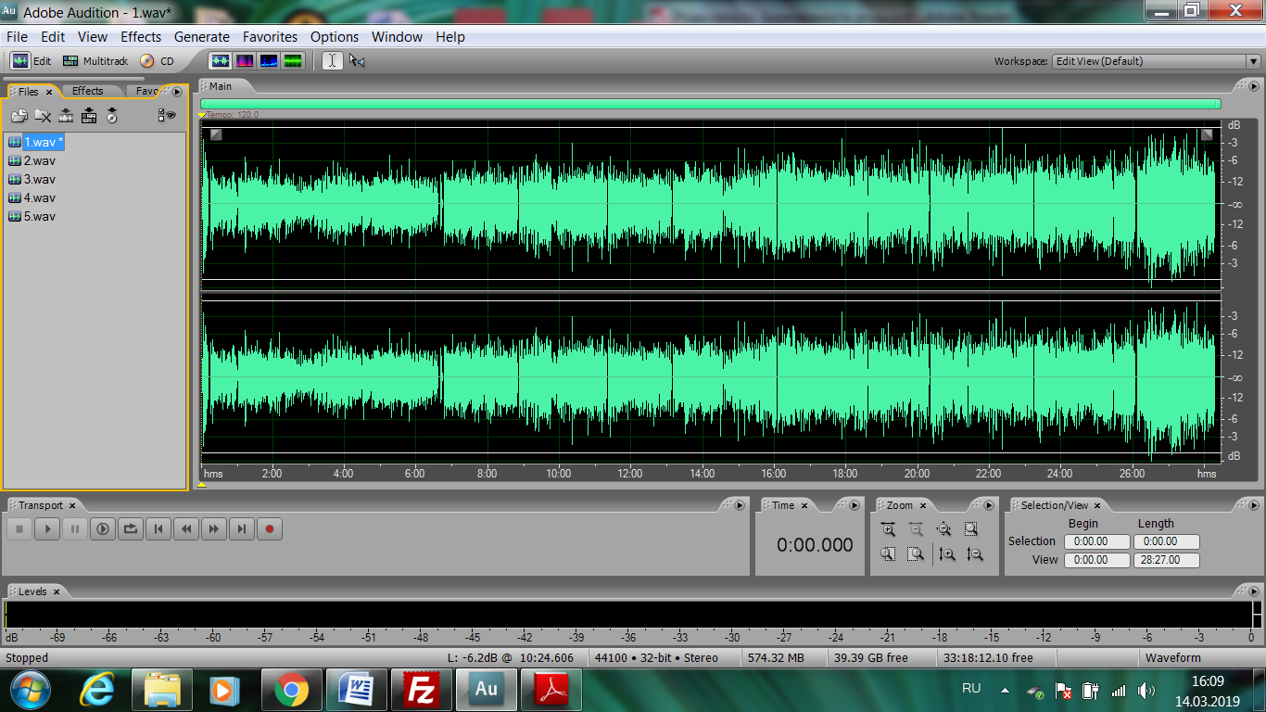The width and height of the screenshot is (1266, 712).
Task: Open the File menu
Action: pos(17,37)
